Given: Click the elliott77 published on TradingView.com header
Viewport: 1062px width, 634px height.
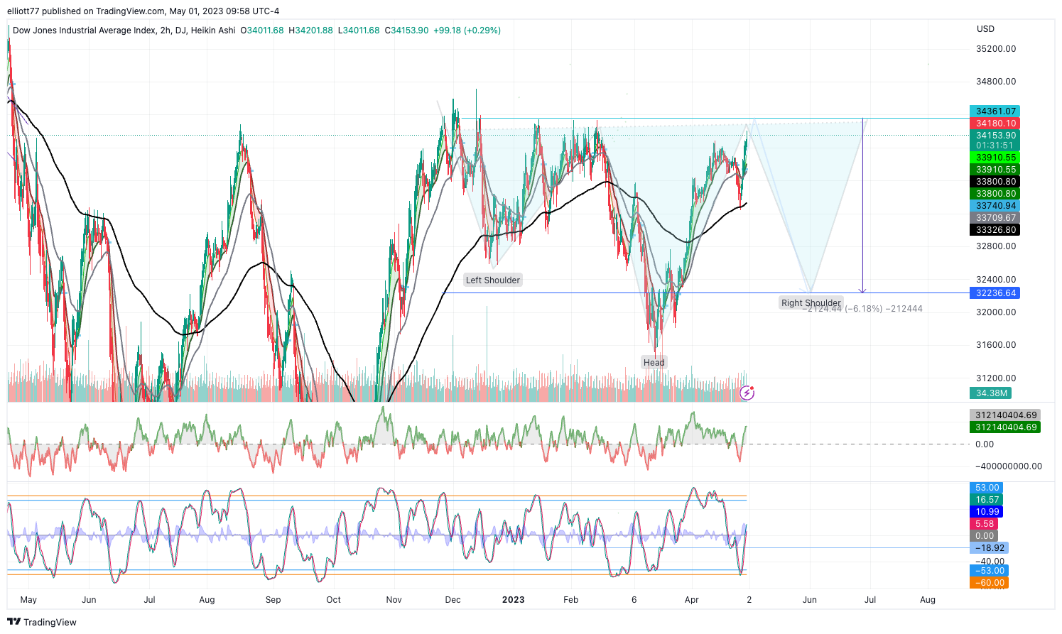Looking at the screenshot, I should click(x=143, y=11).
